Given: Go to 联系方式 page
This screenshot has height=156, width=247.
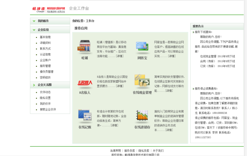Looking at the screenshot, I should (45, 49).
